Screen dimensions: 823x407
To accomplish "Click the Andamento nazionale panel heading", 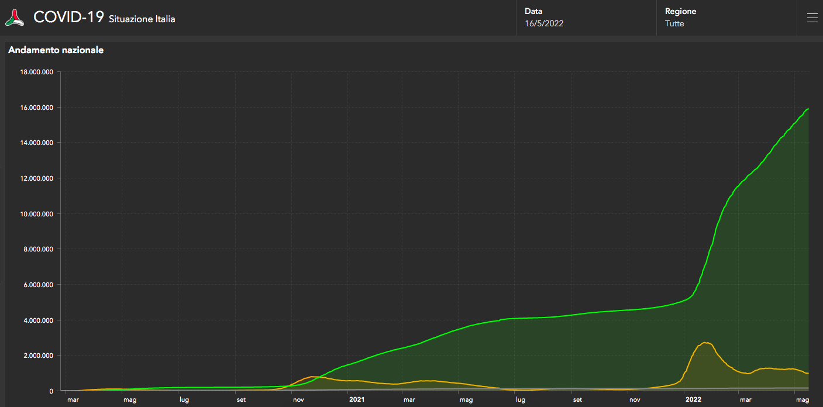I will tap(56, 50).
